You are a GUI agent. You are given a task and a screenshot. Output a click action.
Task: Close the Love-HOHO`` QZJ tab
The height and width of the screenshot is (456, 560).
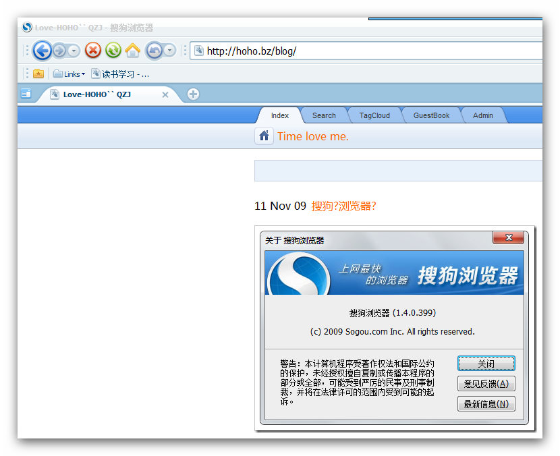[165, 94]
